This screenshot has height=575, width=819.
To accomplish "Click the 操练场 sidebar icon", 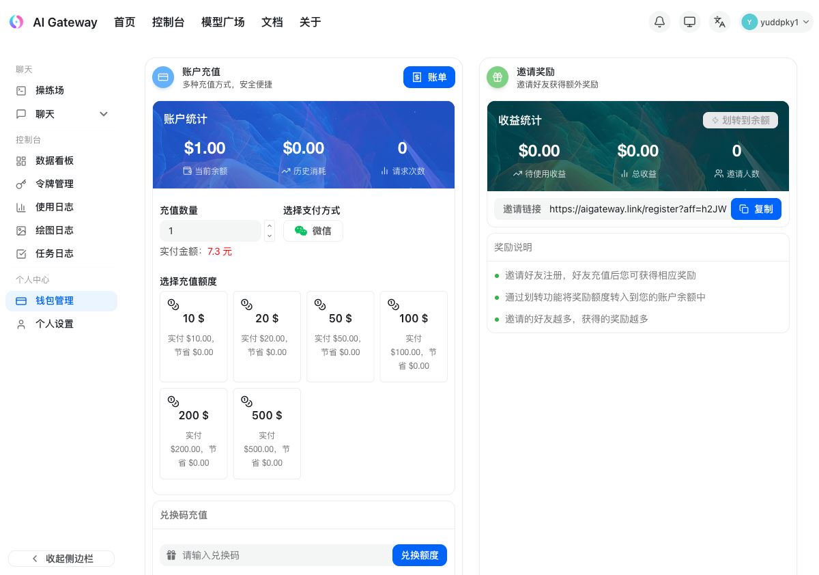I will tap(21, 90).
